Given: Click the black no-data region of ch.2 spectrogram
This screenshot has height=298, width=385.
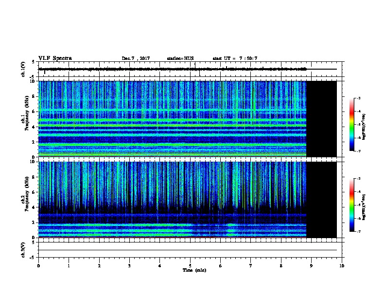Looking at the screenshot, I should [321, 200].
